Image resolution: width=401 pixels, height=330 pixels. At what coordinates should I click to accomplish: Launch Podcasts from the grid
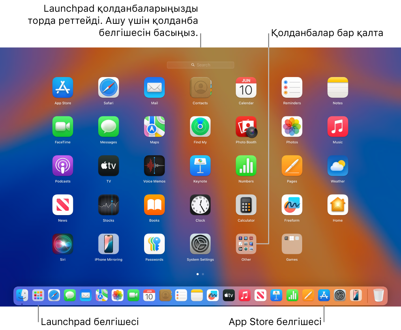pyautogui.click(x=62, y=166)
